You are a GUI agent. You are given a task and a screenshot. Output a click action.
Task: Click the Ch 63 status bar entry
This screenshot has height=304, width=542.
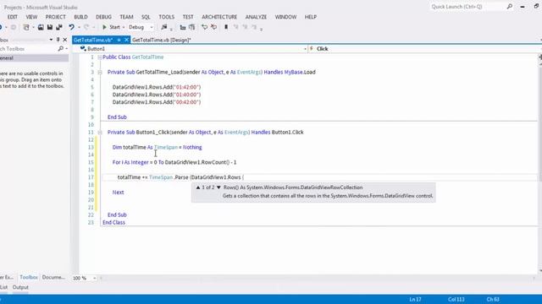[493, 300]
